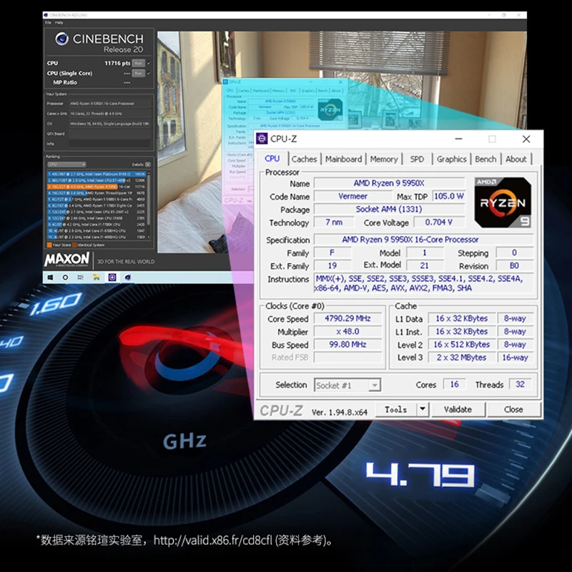The height and width of the screenshot is (572, 572).
Task: Click the AMD Ryzen 9 logo in CPU-Z
Action: click(x=503, y=203)
